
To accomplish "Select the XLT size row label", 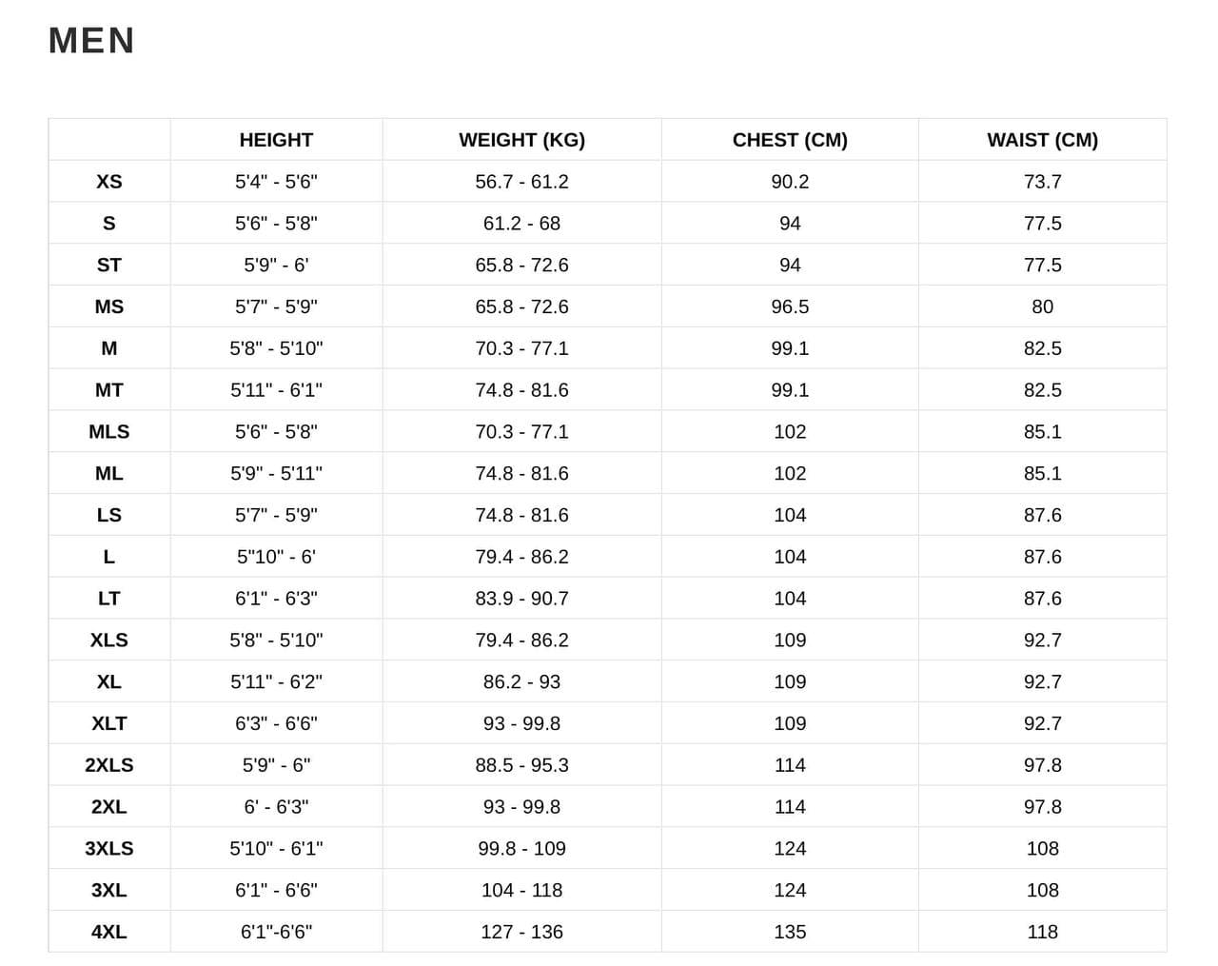I will [109, 723].
